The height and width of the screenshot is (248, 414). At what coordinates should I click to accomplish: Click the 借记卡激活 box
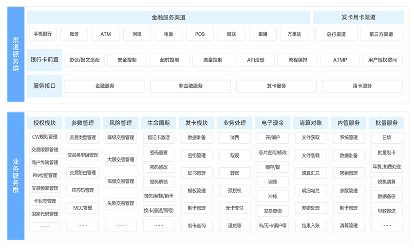(159, 137)
